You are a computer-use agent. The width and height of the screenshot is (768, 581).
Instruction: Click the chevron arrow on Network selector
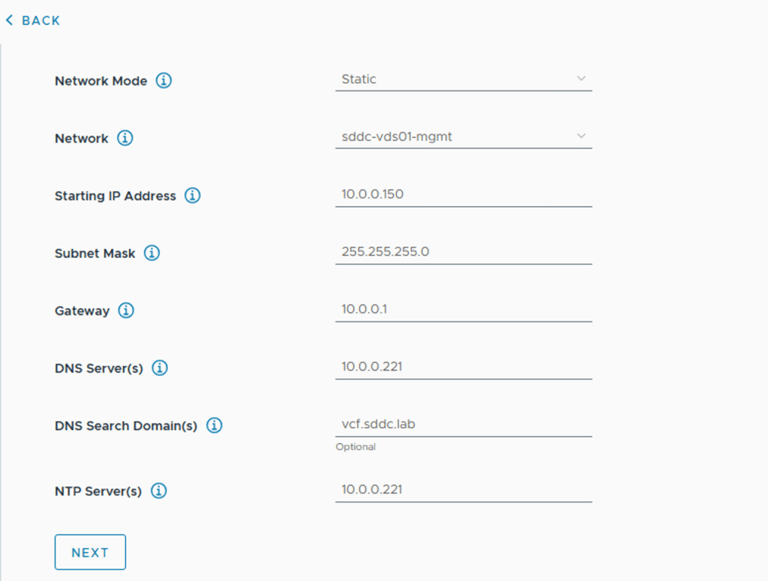(581, 136)
